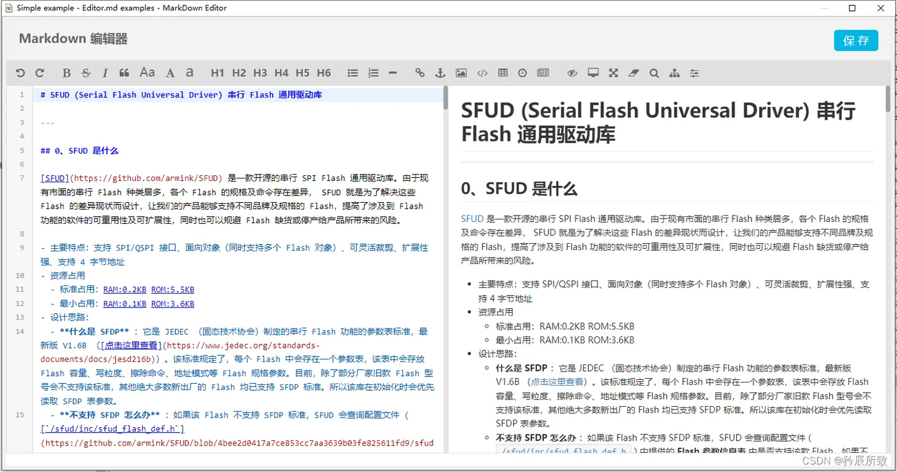Image resolution: width=897 pixels, height=472 pixels.
Task: Insert date and time with clock icon
Action: (522, 73)
